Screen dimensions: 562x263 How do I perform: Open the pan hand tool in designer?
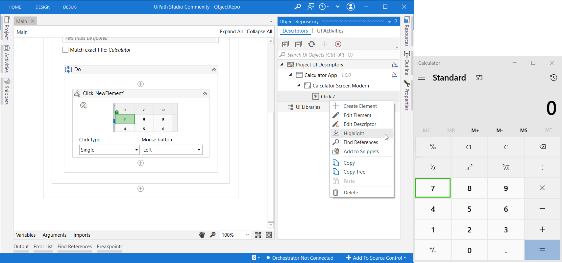(202, 235)
